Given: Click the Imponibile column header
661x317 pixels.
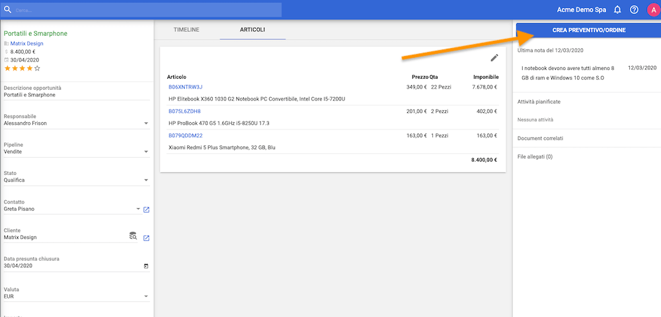Looking at the screenshot, I should pyautogui.click(x=486, y=77).
